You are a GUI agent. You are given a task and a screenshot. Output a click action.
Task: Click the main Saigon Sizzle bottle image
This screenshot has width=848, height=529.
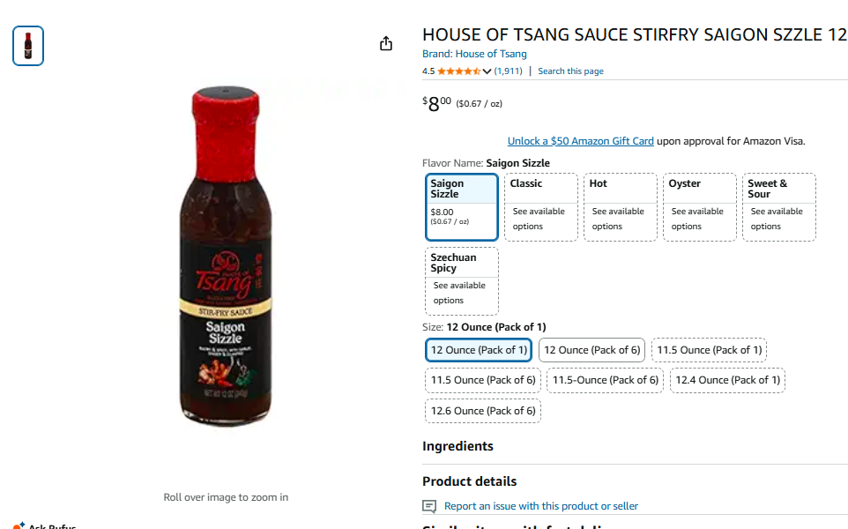225,256
